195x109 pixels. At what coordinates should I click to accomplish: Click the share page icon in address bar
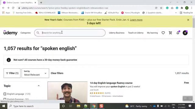[x=156, y=8]
